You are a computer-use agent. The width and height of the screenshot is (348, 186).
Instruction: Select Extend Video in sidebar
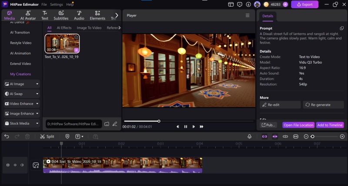(20, 64)
